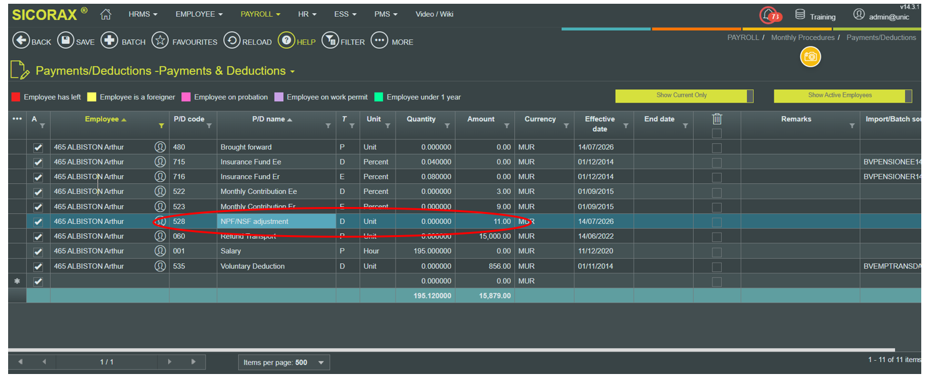The height and width of the screenshot is (379, 930).
Task: Open the PAYROLL menu
Action: coord(261,14)
